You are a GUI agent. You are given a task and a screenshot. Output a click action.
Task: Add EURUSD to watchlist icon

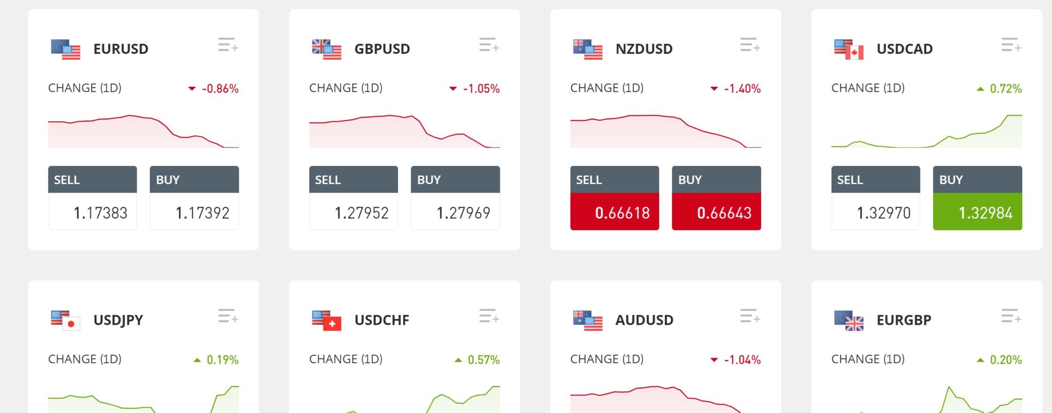point(228,45)
